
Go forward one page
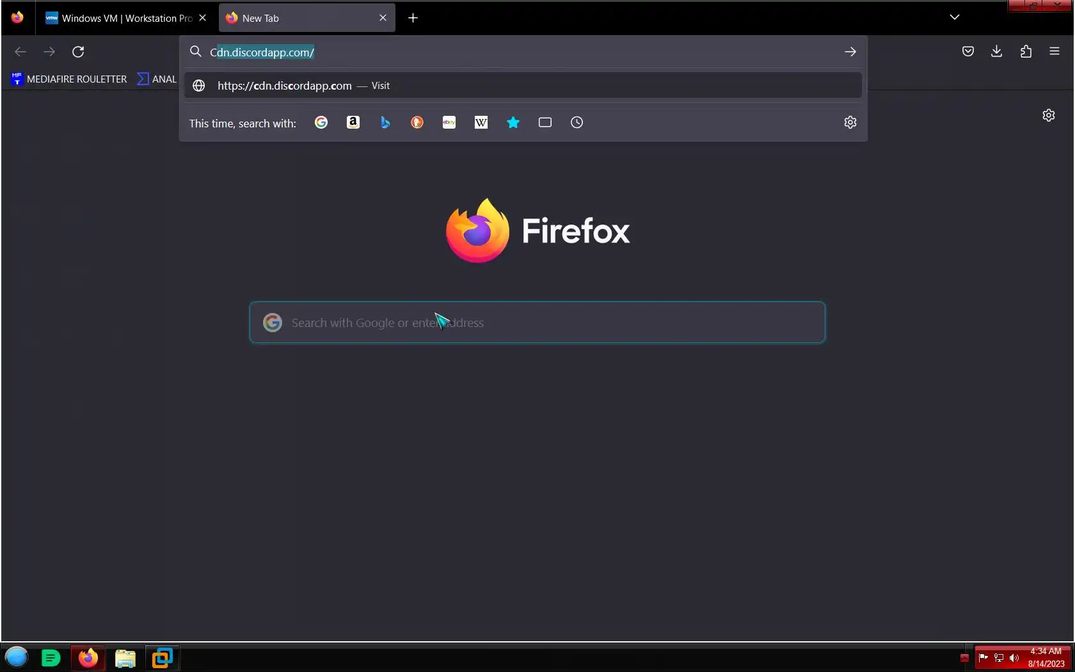pos(49,52)
